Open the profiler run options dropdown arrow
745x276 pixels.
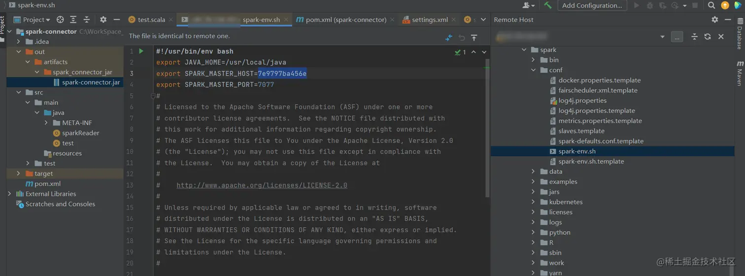click(685, 5)
